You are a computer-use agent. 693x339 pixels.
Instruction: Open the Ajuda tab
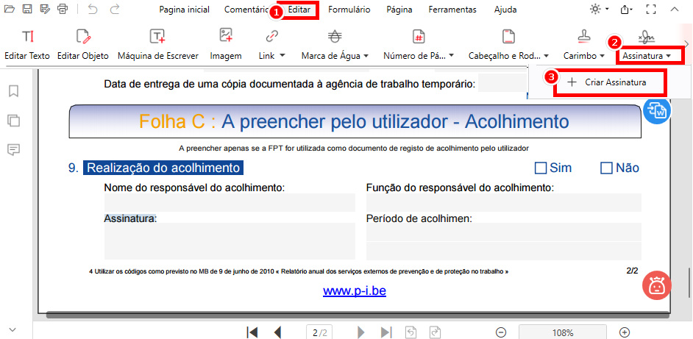[505, 10]
